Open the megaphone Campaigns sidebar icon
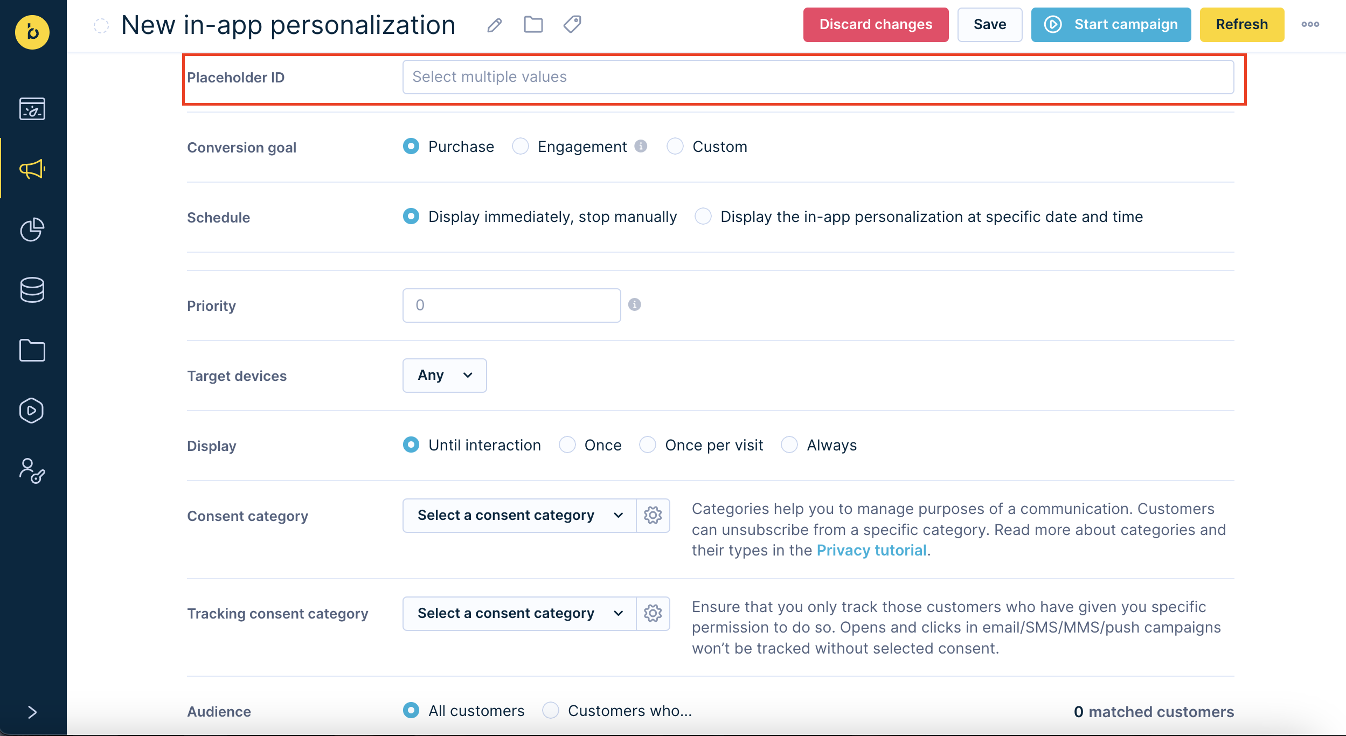Image resolution: width=1346 pixels, height=736 pixels. coord(32,169)
